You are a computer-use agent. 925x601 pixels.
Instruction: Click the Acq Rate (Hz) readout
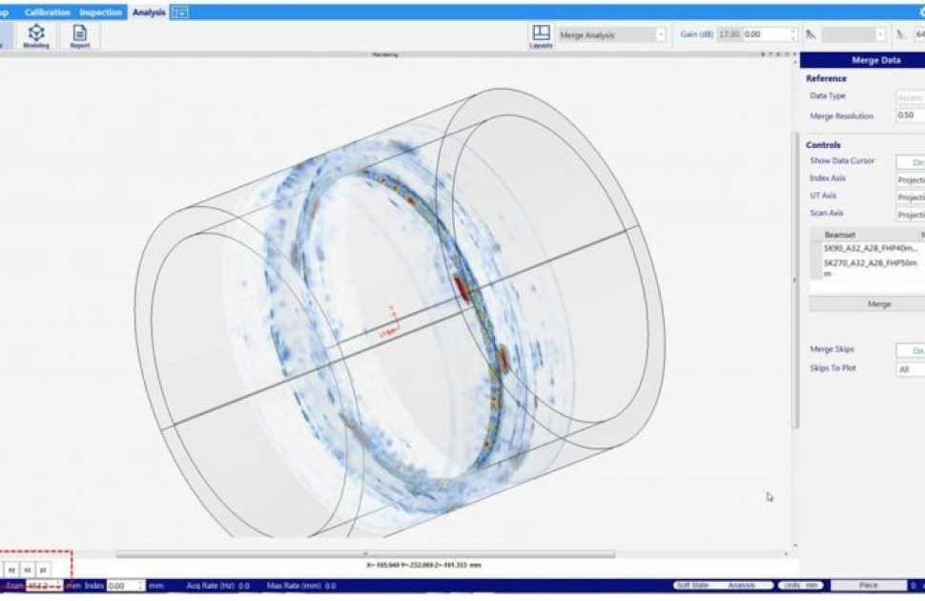(x=217, y=586)
